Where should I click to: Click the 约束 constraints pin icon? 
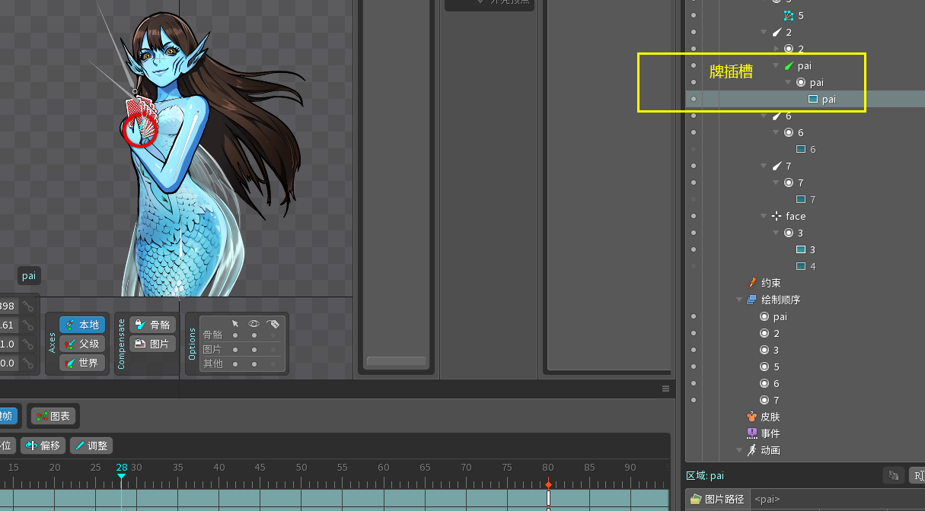click(752, 283)
